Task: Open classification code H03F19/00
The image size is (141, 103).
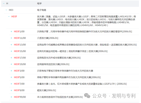Action: click(x=20, y=64)
